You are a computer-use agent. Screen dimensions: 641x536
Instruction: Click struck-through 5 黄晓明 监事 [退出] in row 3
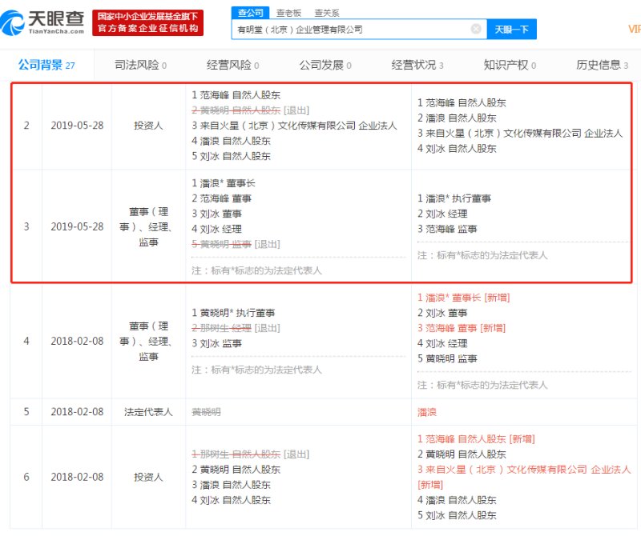tap(236, 244)
